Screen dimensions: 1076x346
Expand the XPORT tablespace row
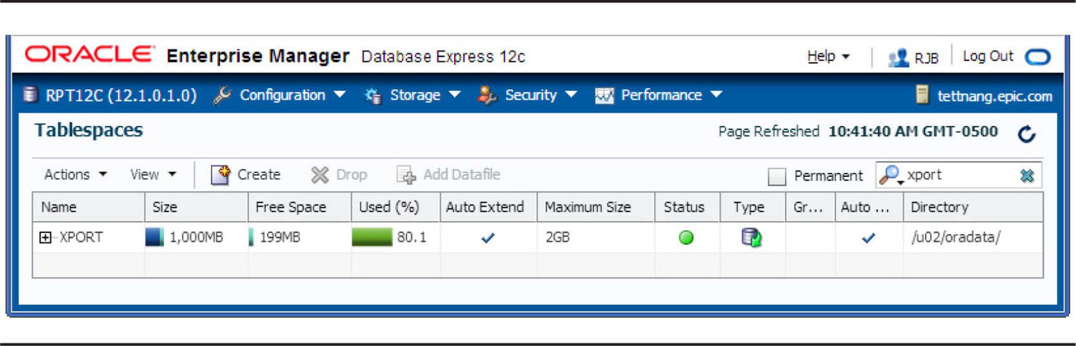45,237
